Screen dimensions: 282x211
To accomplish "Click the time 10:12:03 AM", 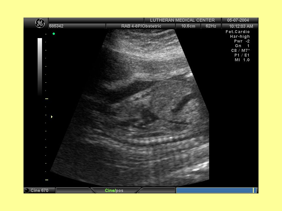I will point(241,26).
